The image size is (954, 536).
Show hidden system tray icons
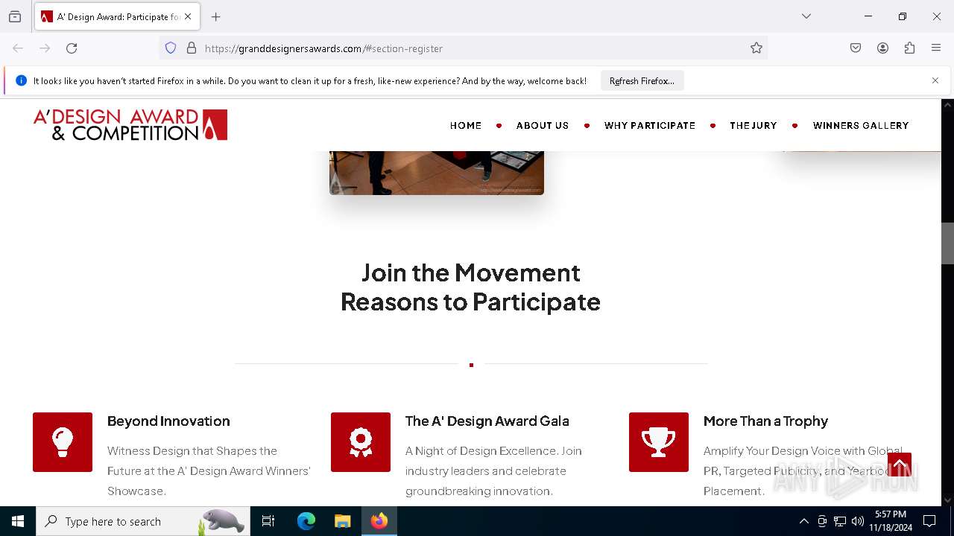[x=803, y=521]
